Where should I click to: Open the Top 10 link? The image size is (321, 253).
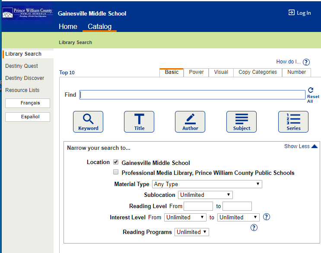(x=67, y=73)
